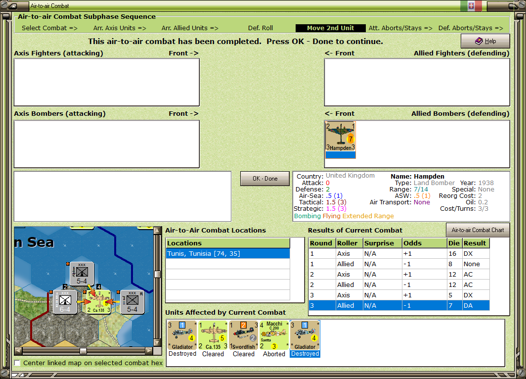Click the map's horizontal scrollbar right arrow
This screenshot has height=379, width=526.
(x=149, y=351)
